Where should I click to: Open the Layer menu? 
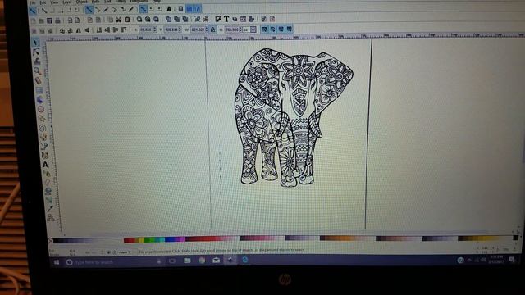click(67, 2)
